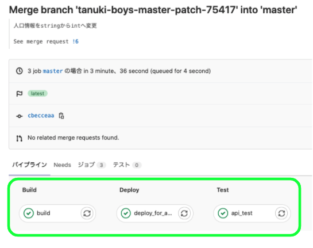Open the テスト tab

click(x=127, y=165)
